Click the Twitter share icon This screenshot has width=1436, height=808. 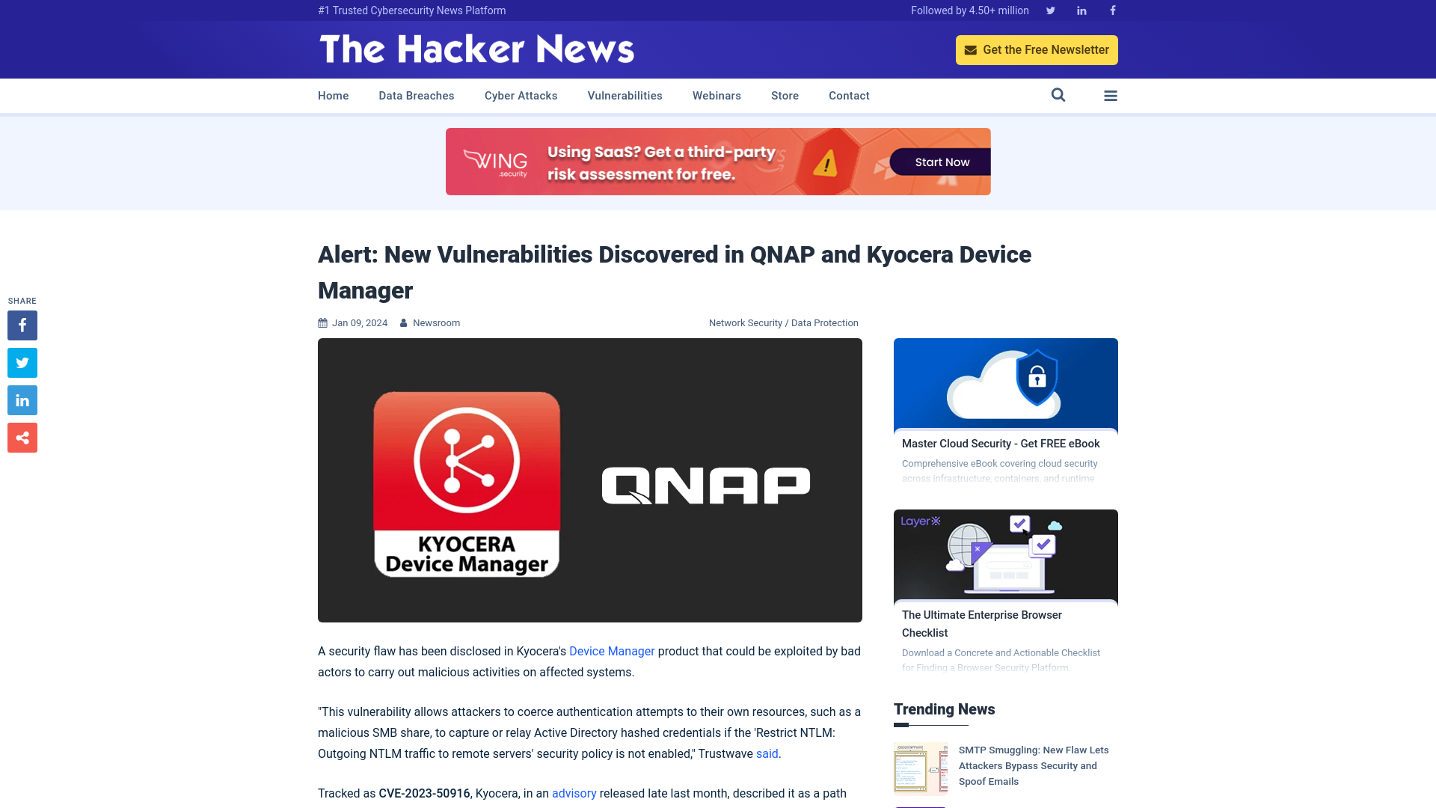pyautogui.click(x=22, y=362)
